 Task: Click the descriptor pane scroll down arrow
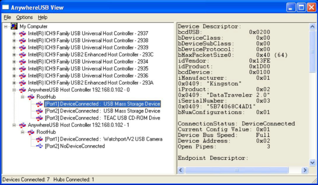pyautogui.click(x=312, y=163)
